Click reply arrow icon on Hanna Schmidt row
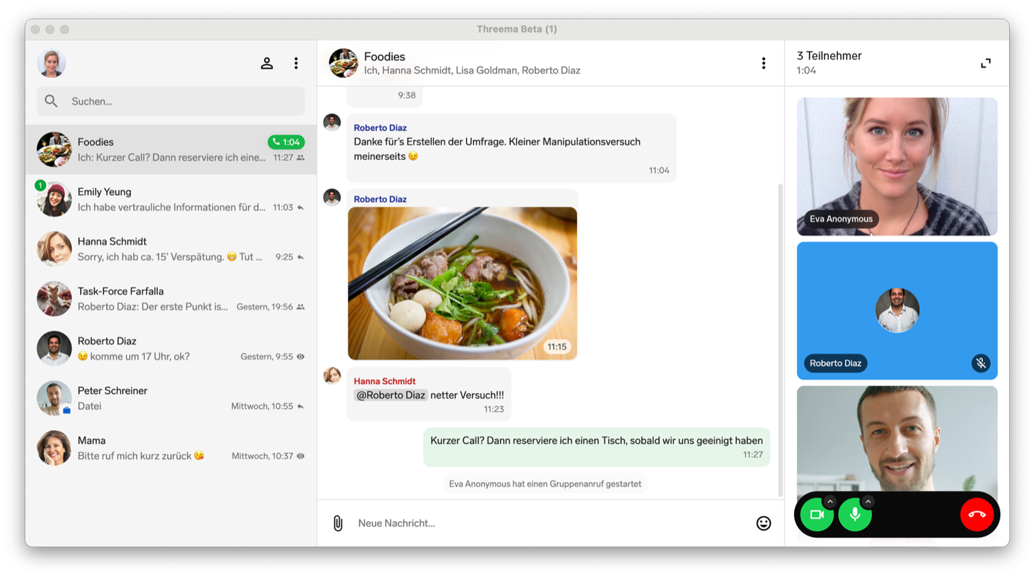 [301, 257]
